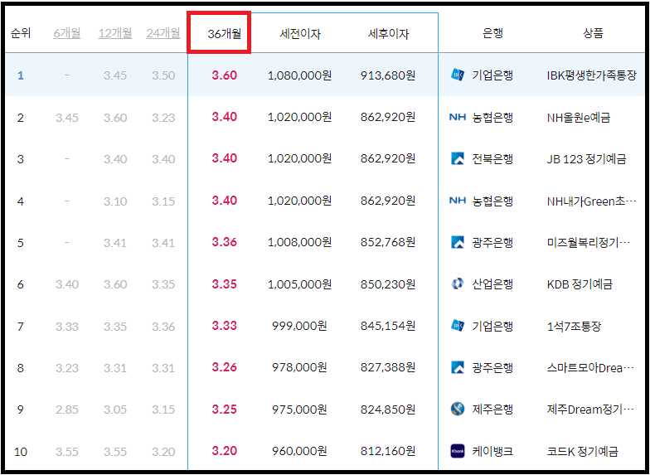Viewport: 650px width, 475px height.
Task: Click the 852,768원 after-tax interest
Action: 388,242
